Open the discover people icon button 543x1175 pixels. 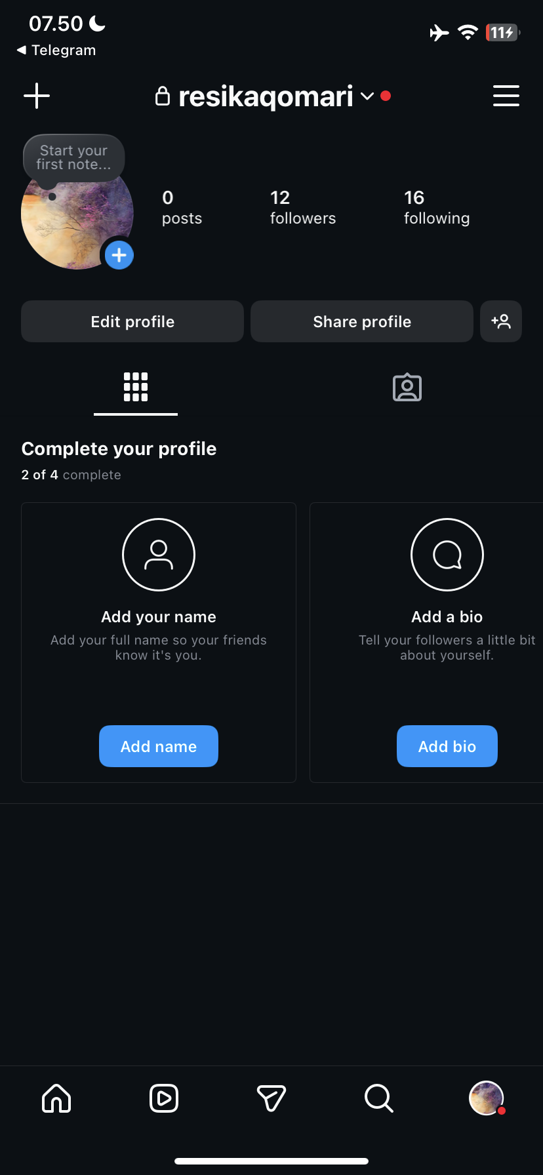[x=501, y=321]
